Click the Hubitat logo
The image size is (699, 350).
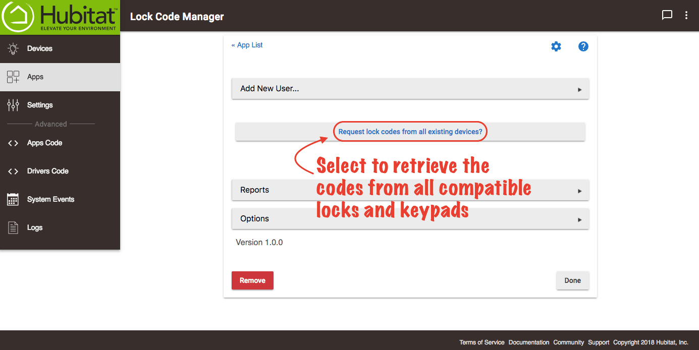(59, 16)
